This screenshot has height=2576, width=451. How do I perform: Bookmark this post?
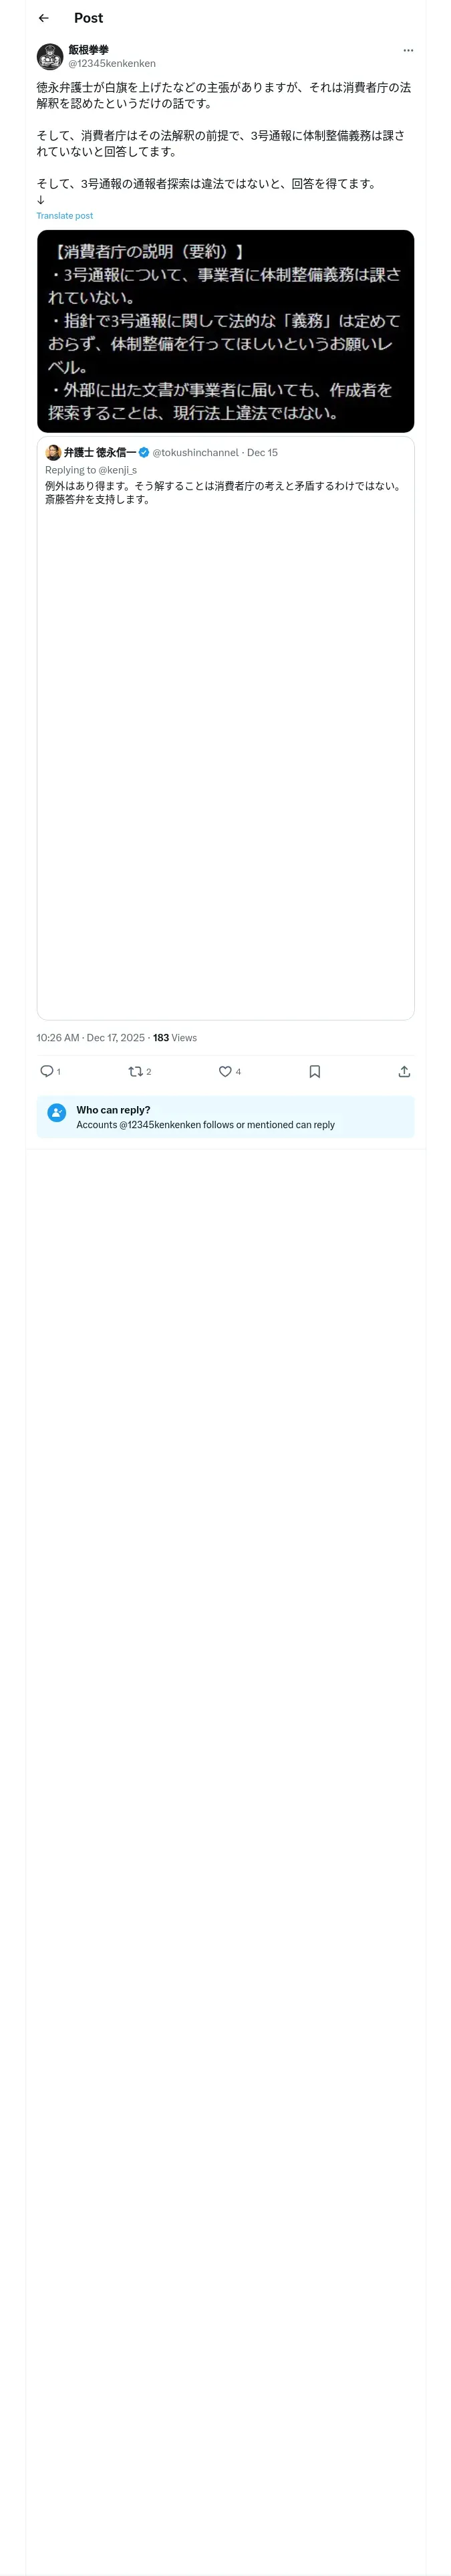coord(314,1071)
